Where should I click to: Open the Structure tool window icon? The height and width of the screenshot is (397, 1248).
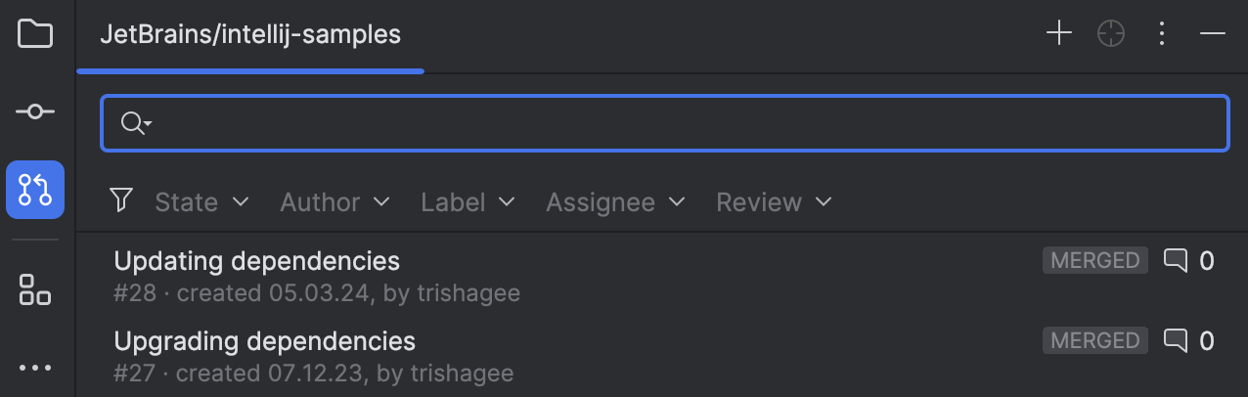pyautogui.click(x=35, y=289)
